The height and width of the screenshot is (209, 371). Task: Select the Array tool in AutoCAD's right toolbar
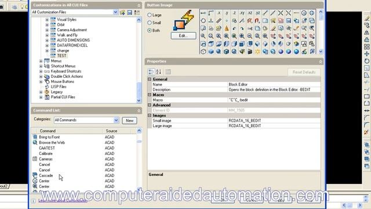(x=366, y=46)
